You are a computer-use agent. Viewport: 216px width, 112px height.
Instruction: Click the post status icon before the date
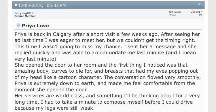tap(16, 5)
